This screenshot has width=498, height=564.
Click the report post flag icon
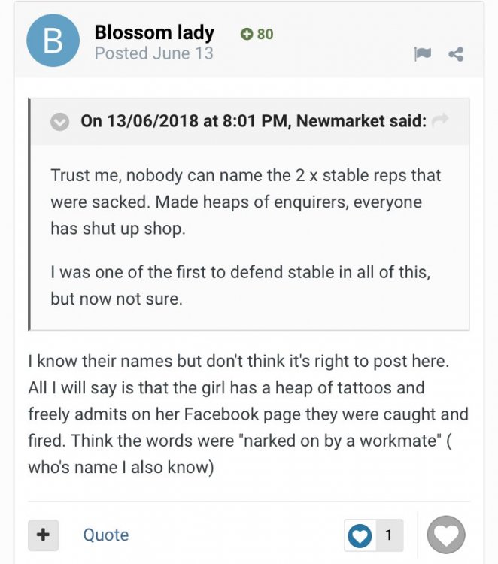click(423, 54)
